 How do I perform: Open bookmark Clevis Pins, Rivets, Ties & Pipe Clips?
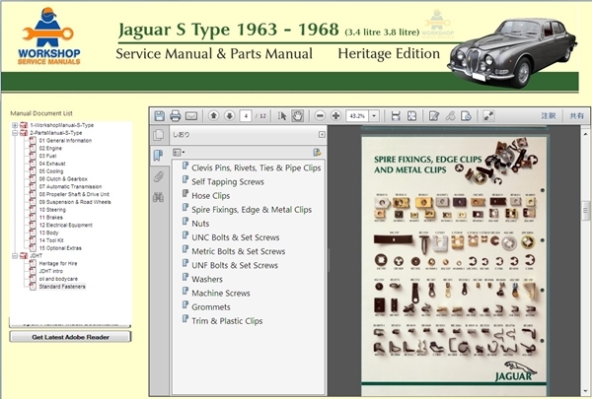click(x=256, y=167)
